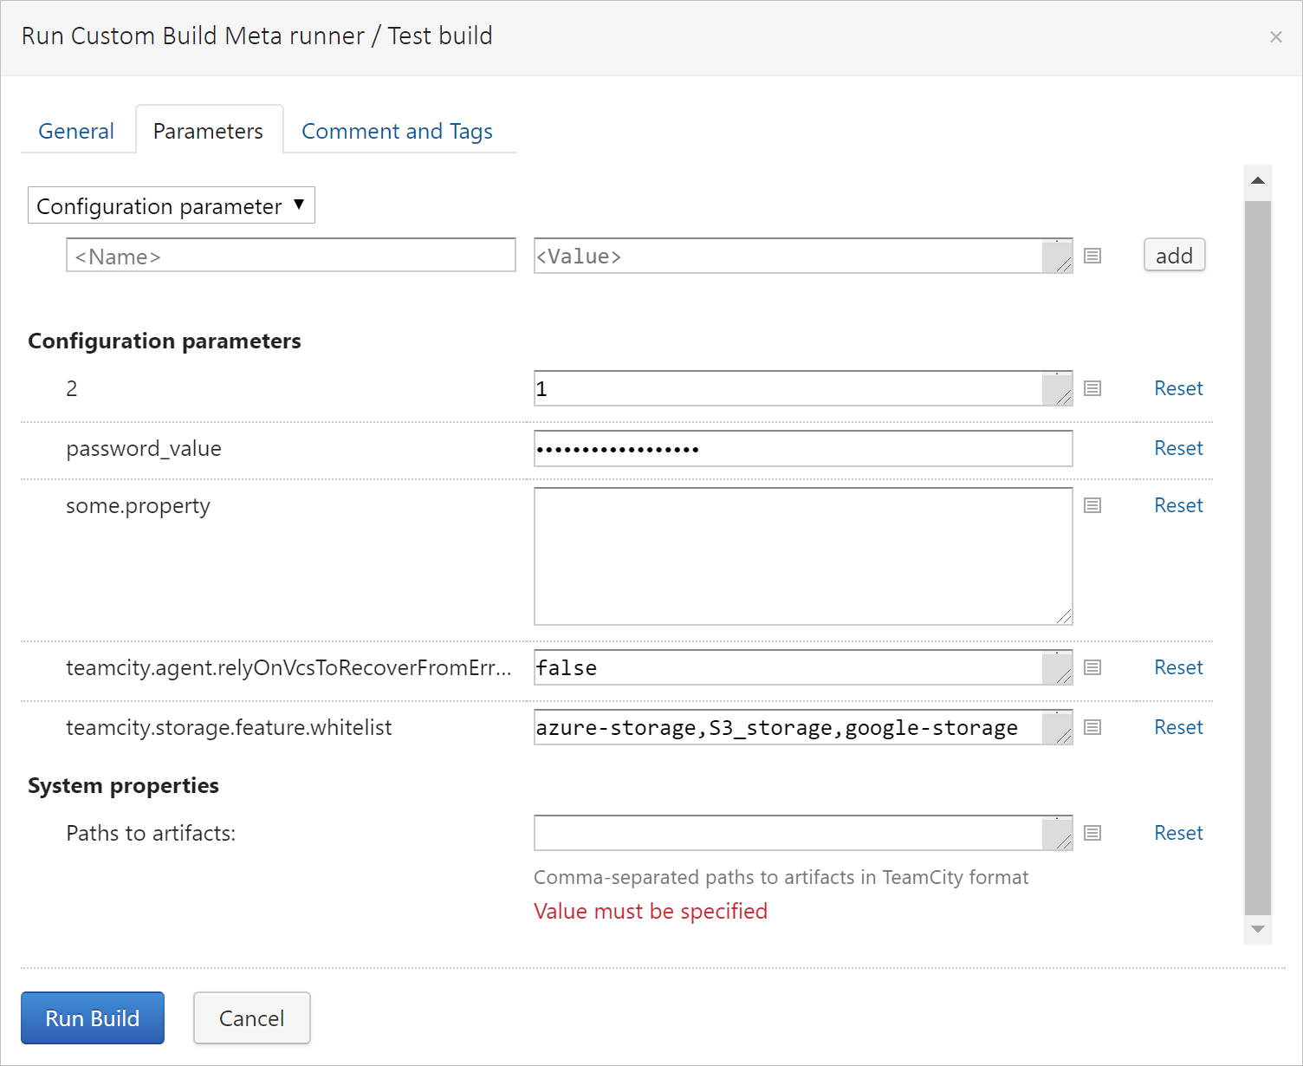This screenshot has height=1066, width=1303.
Task: Close the Run Custom Build dialog
Action: pos(1275,36)
